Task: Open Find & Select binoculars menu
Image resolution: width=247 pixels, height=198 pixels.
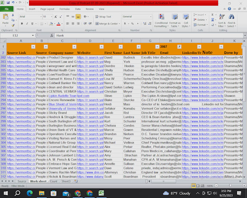Action: tap(231, 21)
